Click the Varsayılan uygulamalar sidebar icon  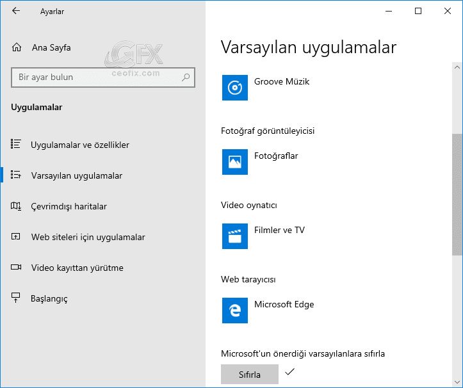(15, 175)
